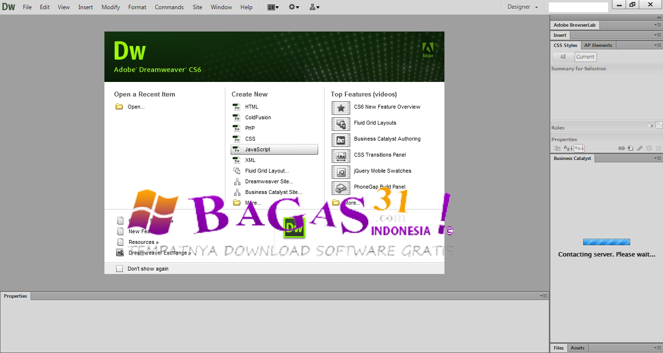Open the Site management icon menu
663x353 pixels.
(x=315, y=7)
